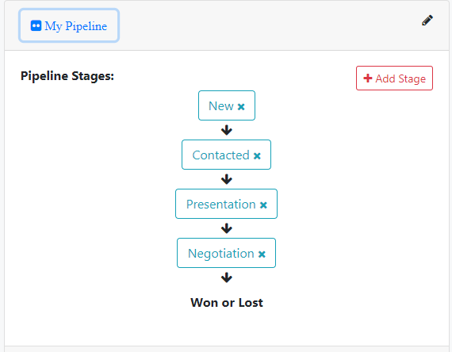Screen dimensions: 452x352
Task: Select the New stage label
Action: (220, 105)
